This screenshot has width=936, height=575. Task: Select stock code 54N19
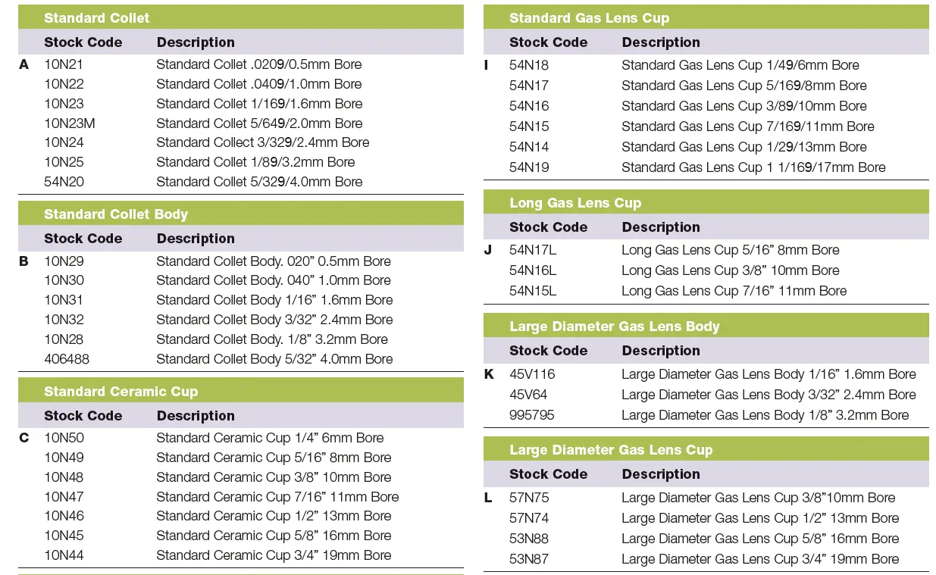[x=529, y=167]
